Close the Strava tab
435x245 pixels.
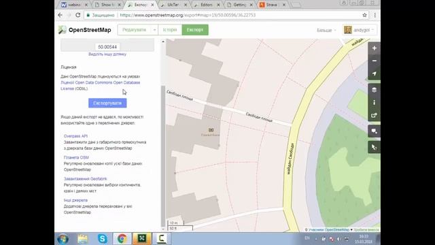[x=284, y=5]
